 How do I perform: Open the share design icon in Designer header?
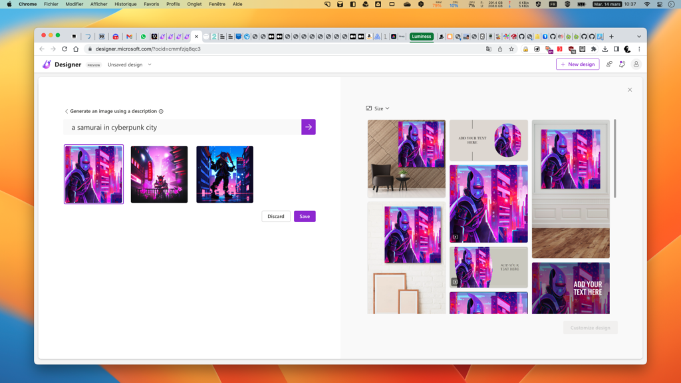609,64
